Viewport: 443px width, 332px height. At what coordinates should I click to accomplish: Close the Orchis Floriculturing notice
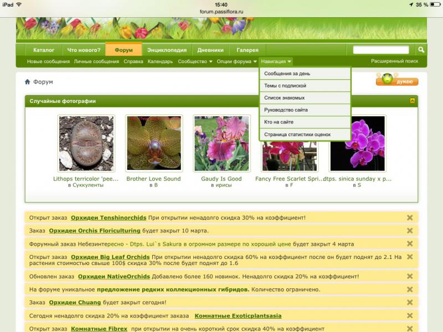point(410,230)
